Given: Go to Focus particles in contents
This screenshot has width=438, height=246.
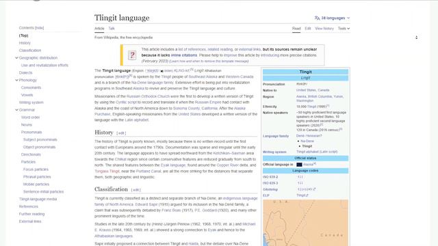Looking at the screenshot, I should [x=36, y=169].
